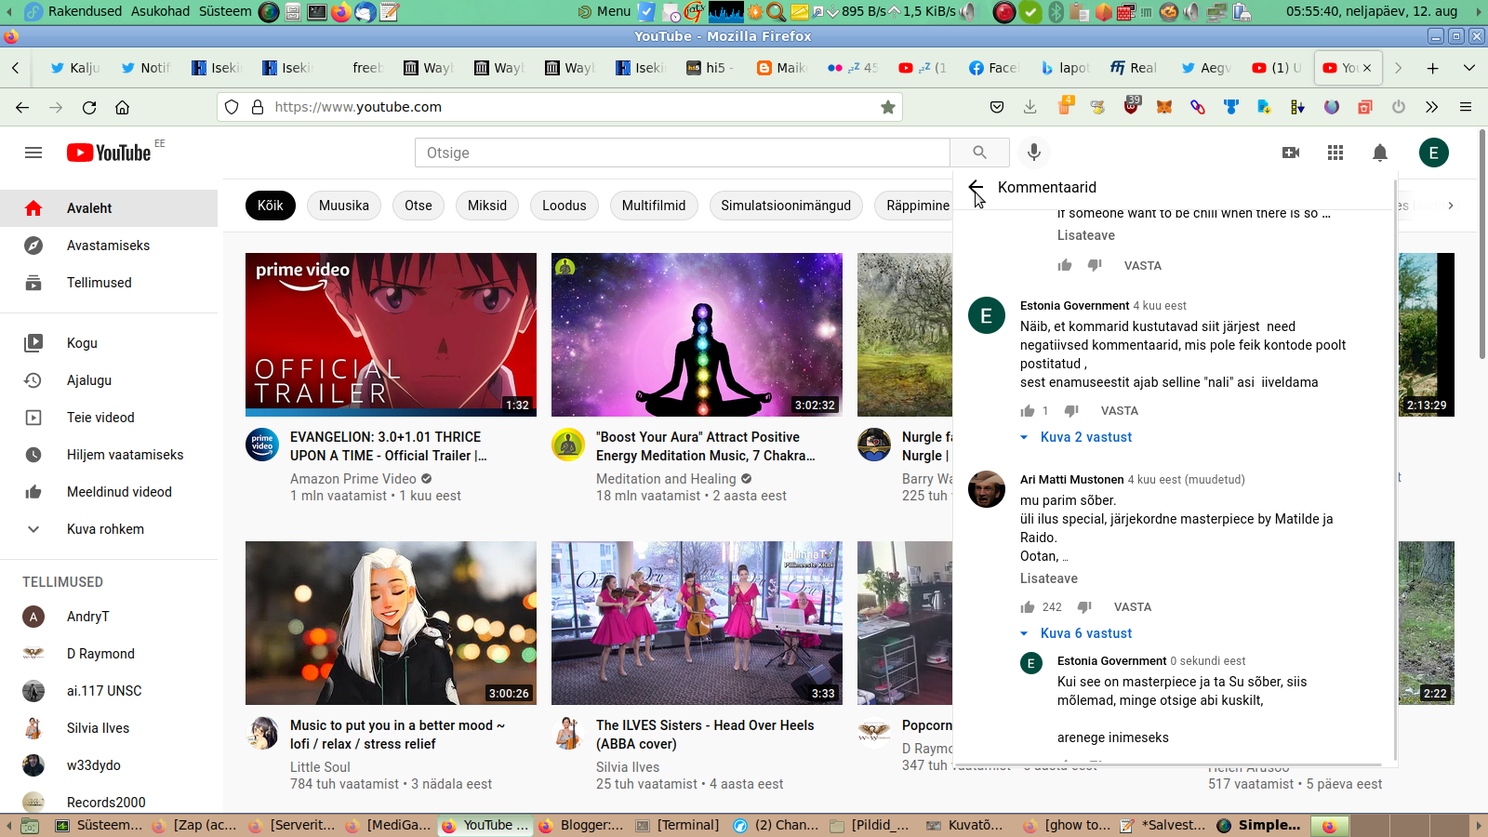
Task: Click the search magnifier button
Action: click(979, 153)
